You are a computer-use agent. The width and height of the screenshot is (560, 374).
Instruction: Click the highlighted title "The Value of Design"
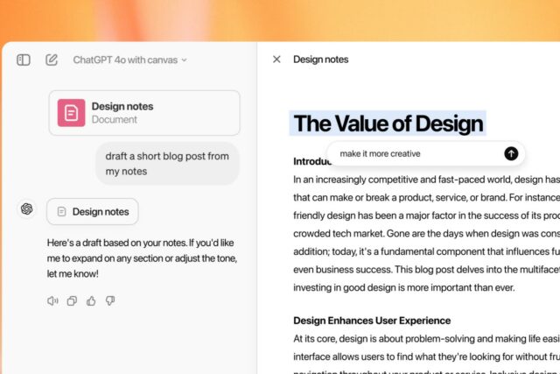tap(388, 123)
